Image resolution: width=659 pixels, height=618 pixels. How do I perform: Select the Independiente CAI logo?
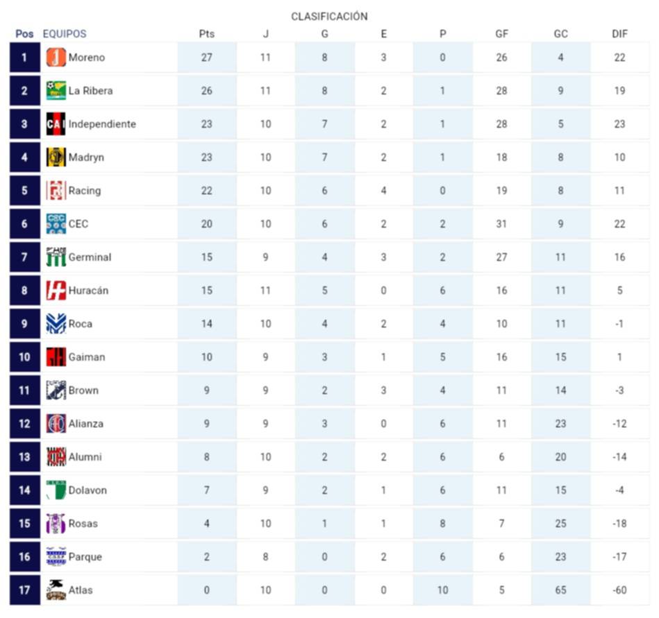click(56, 124)
